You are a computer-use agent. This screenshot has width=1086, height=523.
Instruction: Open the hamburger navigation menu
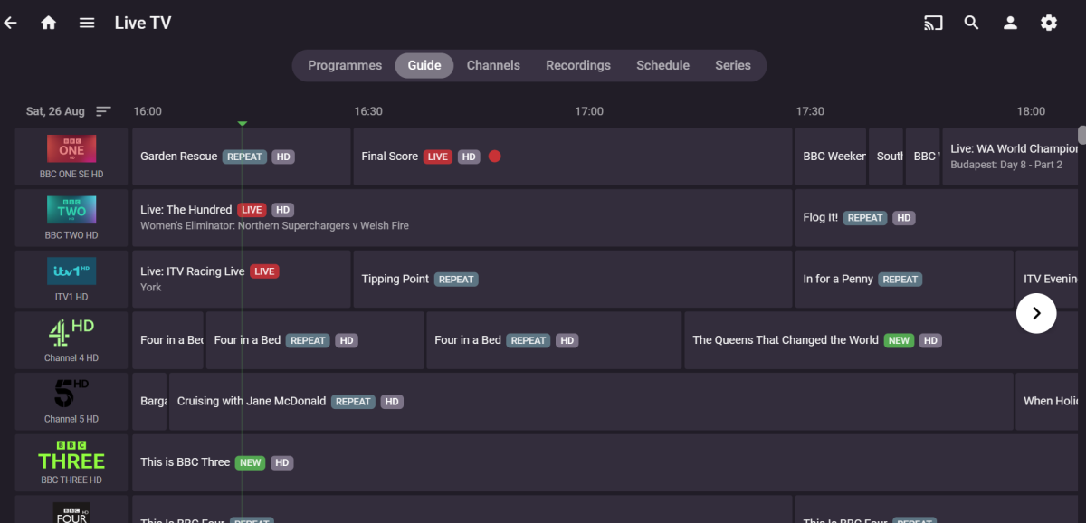coord(87,24)
